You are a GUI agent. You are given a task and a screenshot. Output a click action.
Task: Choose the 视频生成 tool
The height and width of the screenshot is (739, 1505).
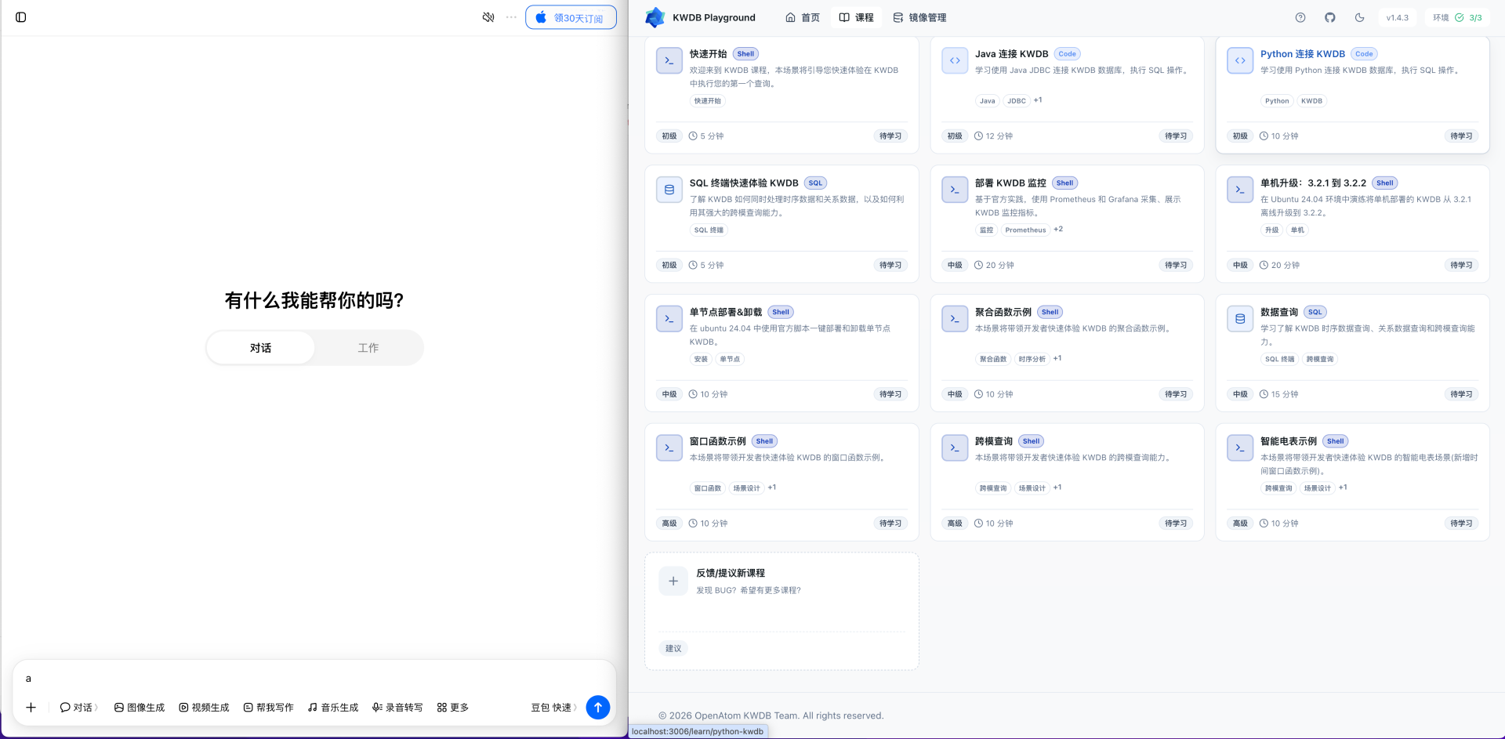[204, 708]
